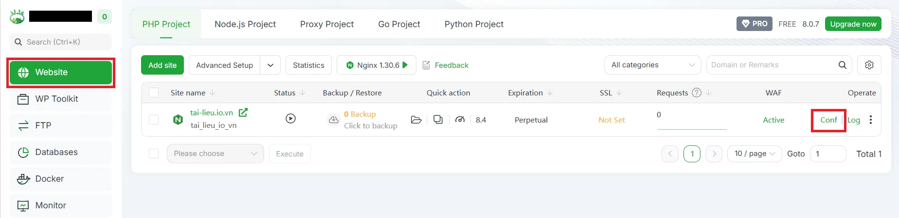This screenshot has height=218, width=899.
Task: Click the Nginx 1.30.6 service button
Action: coord(377,65)
